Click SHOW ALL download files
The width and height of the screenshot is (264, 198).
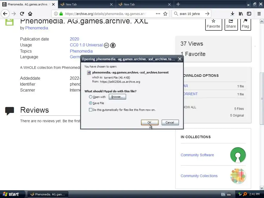[x=190, y=107]
